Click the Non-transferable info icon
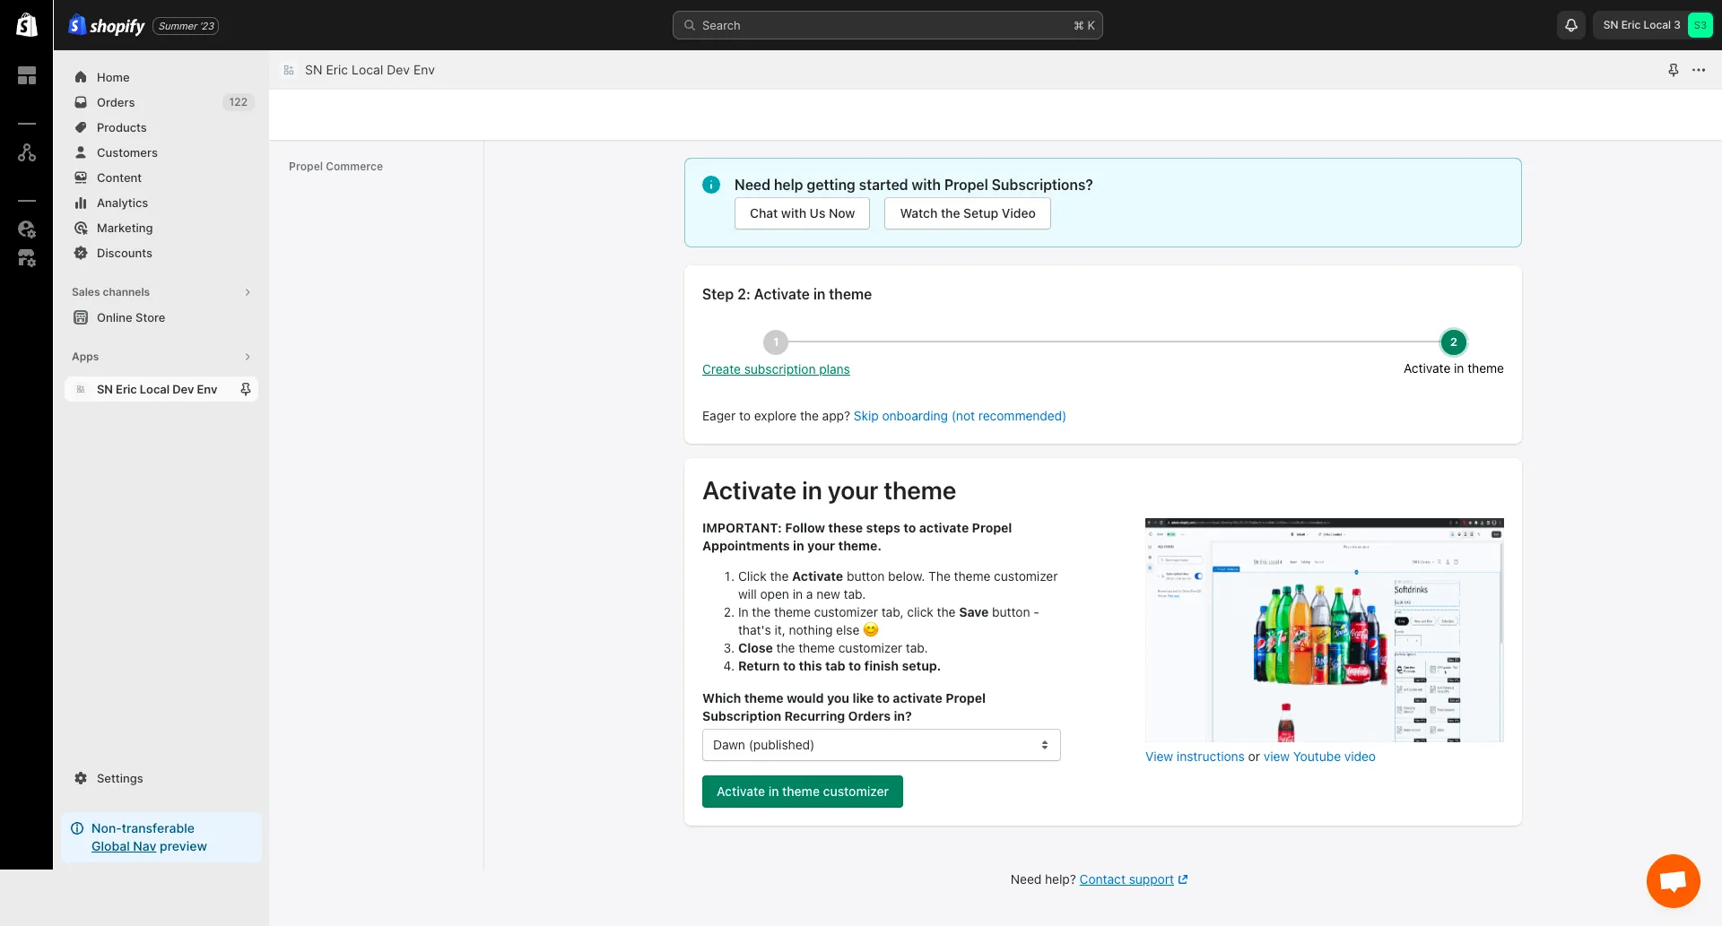Viewport: 1722px width, 926px height. point(77,828)
